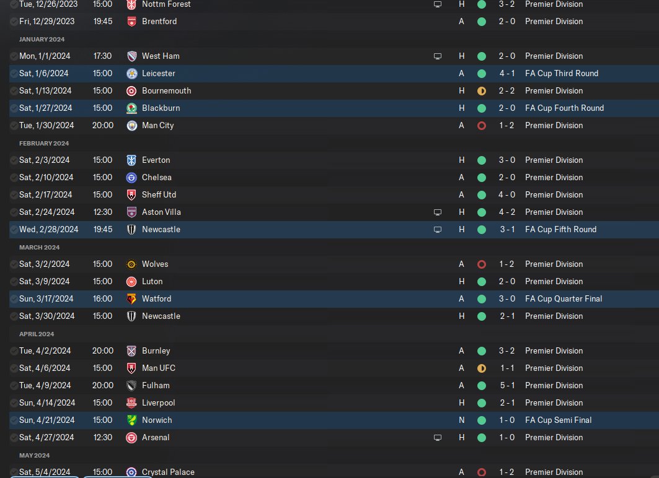Select the Blackburn FA Cup Fourth Round row
This screenshot has width=659, height=478.
click(x=334, y=108)
